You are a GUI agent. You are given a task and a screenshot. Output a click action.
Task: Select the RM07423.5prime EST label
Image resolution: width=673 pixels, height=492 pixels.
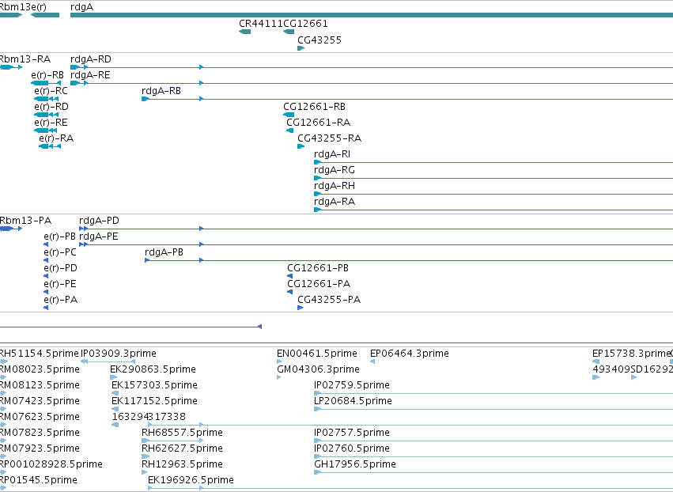[x=40, y=401]
